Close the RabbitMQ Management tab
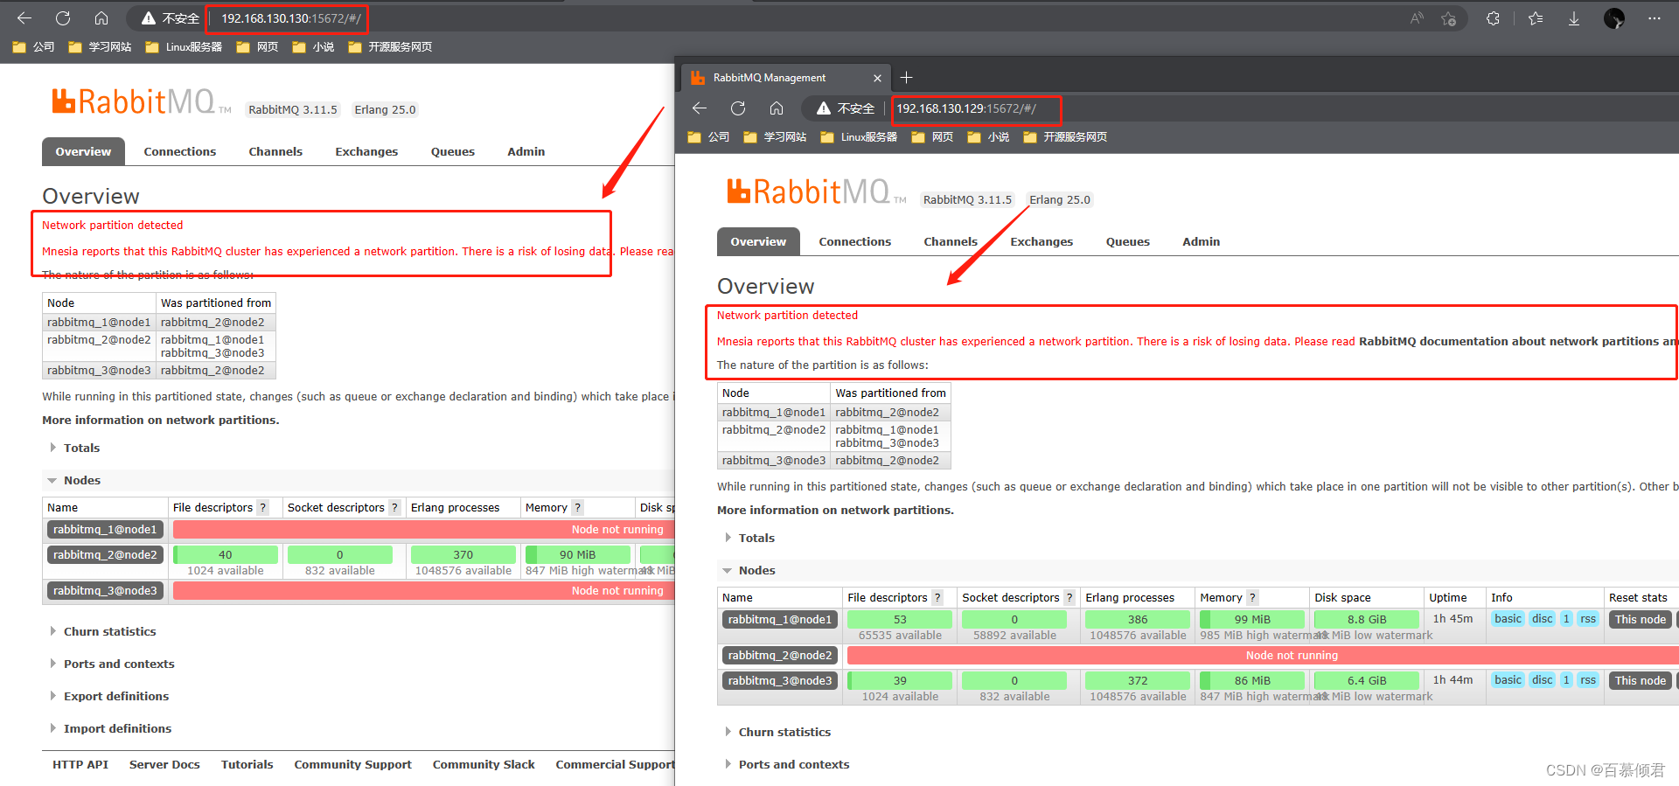Viewport: 1679px width, 786px height. [x=877, y=78]
